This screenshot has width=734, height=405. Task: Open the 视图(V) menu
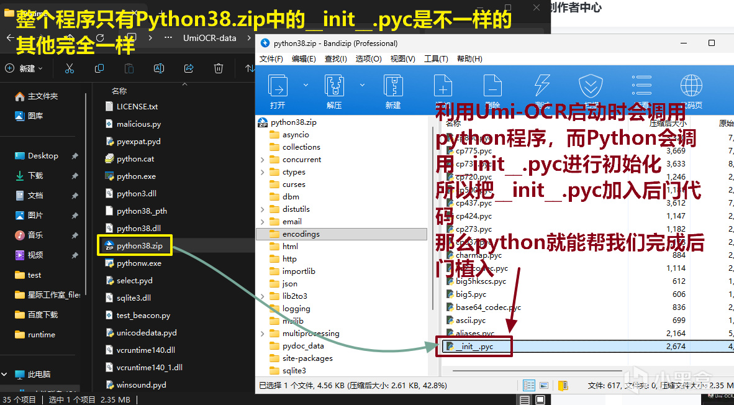click(402, 58)
